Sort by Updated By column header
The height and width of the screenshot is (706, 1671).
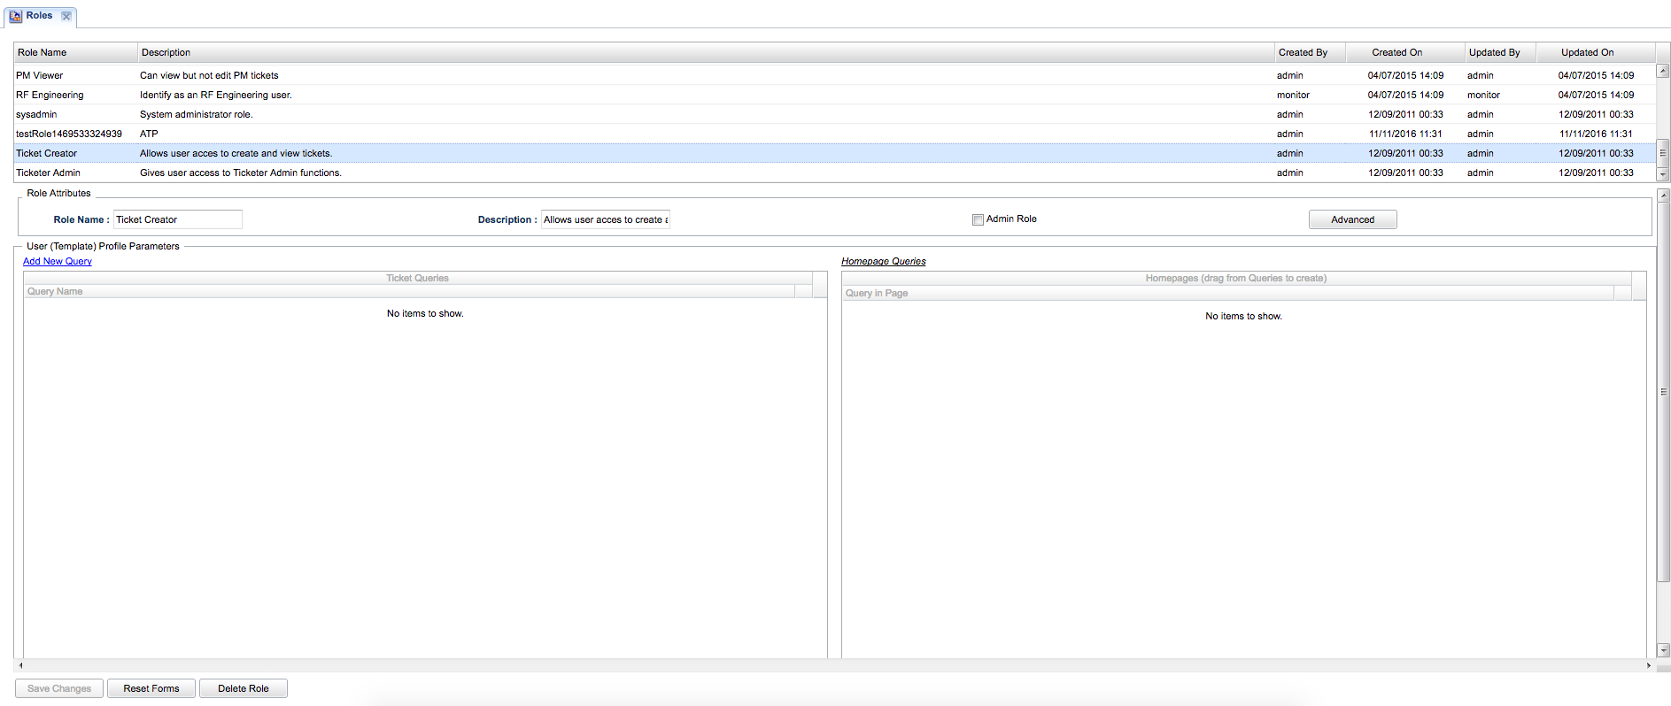1494,52
